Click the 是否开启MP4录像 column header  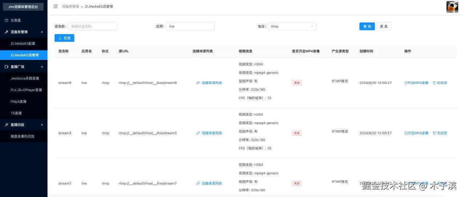click(x=306, y=51)
